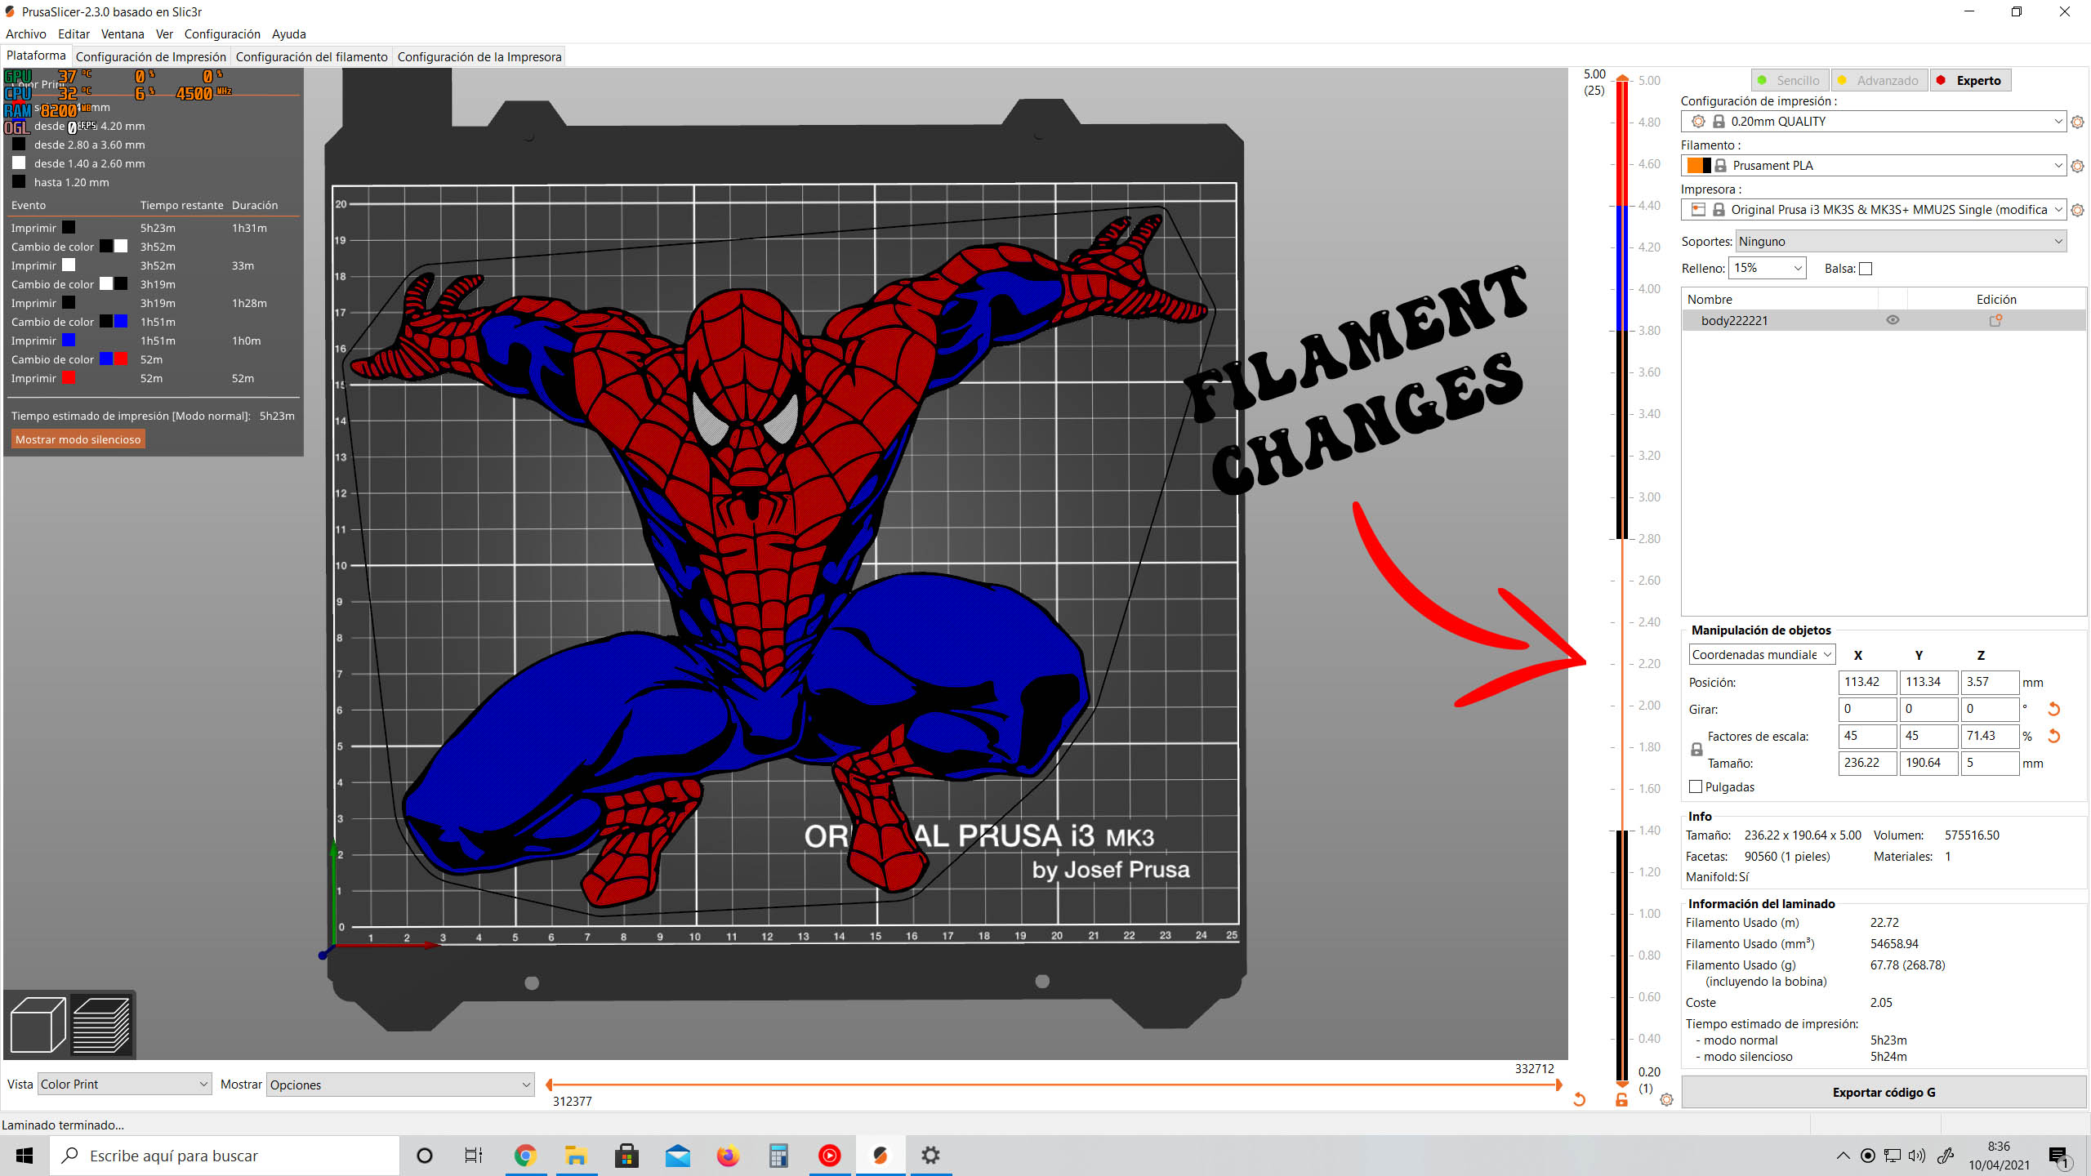Open the Coordenadas mundiales dropdown
Screen dimensions: 2091x1176
coord(1762,655)
